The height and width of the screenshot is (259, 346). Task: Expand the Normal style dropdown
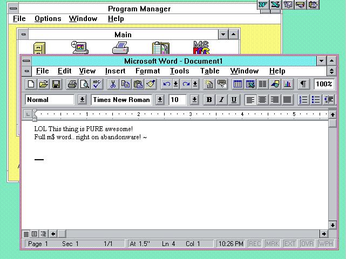(x=82, y=100)
